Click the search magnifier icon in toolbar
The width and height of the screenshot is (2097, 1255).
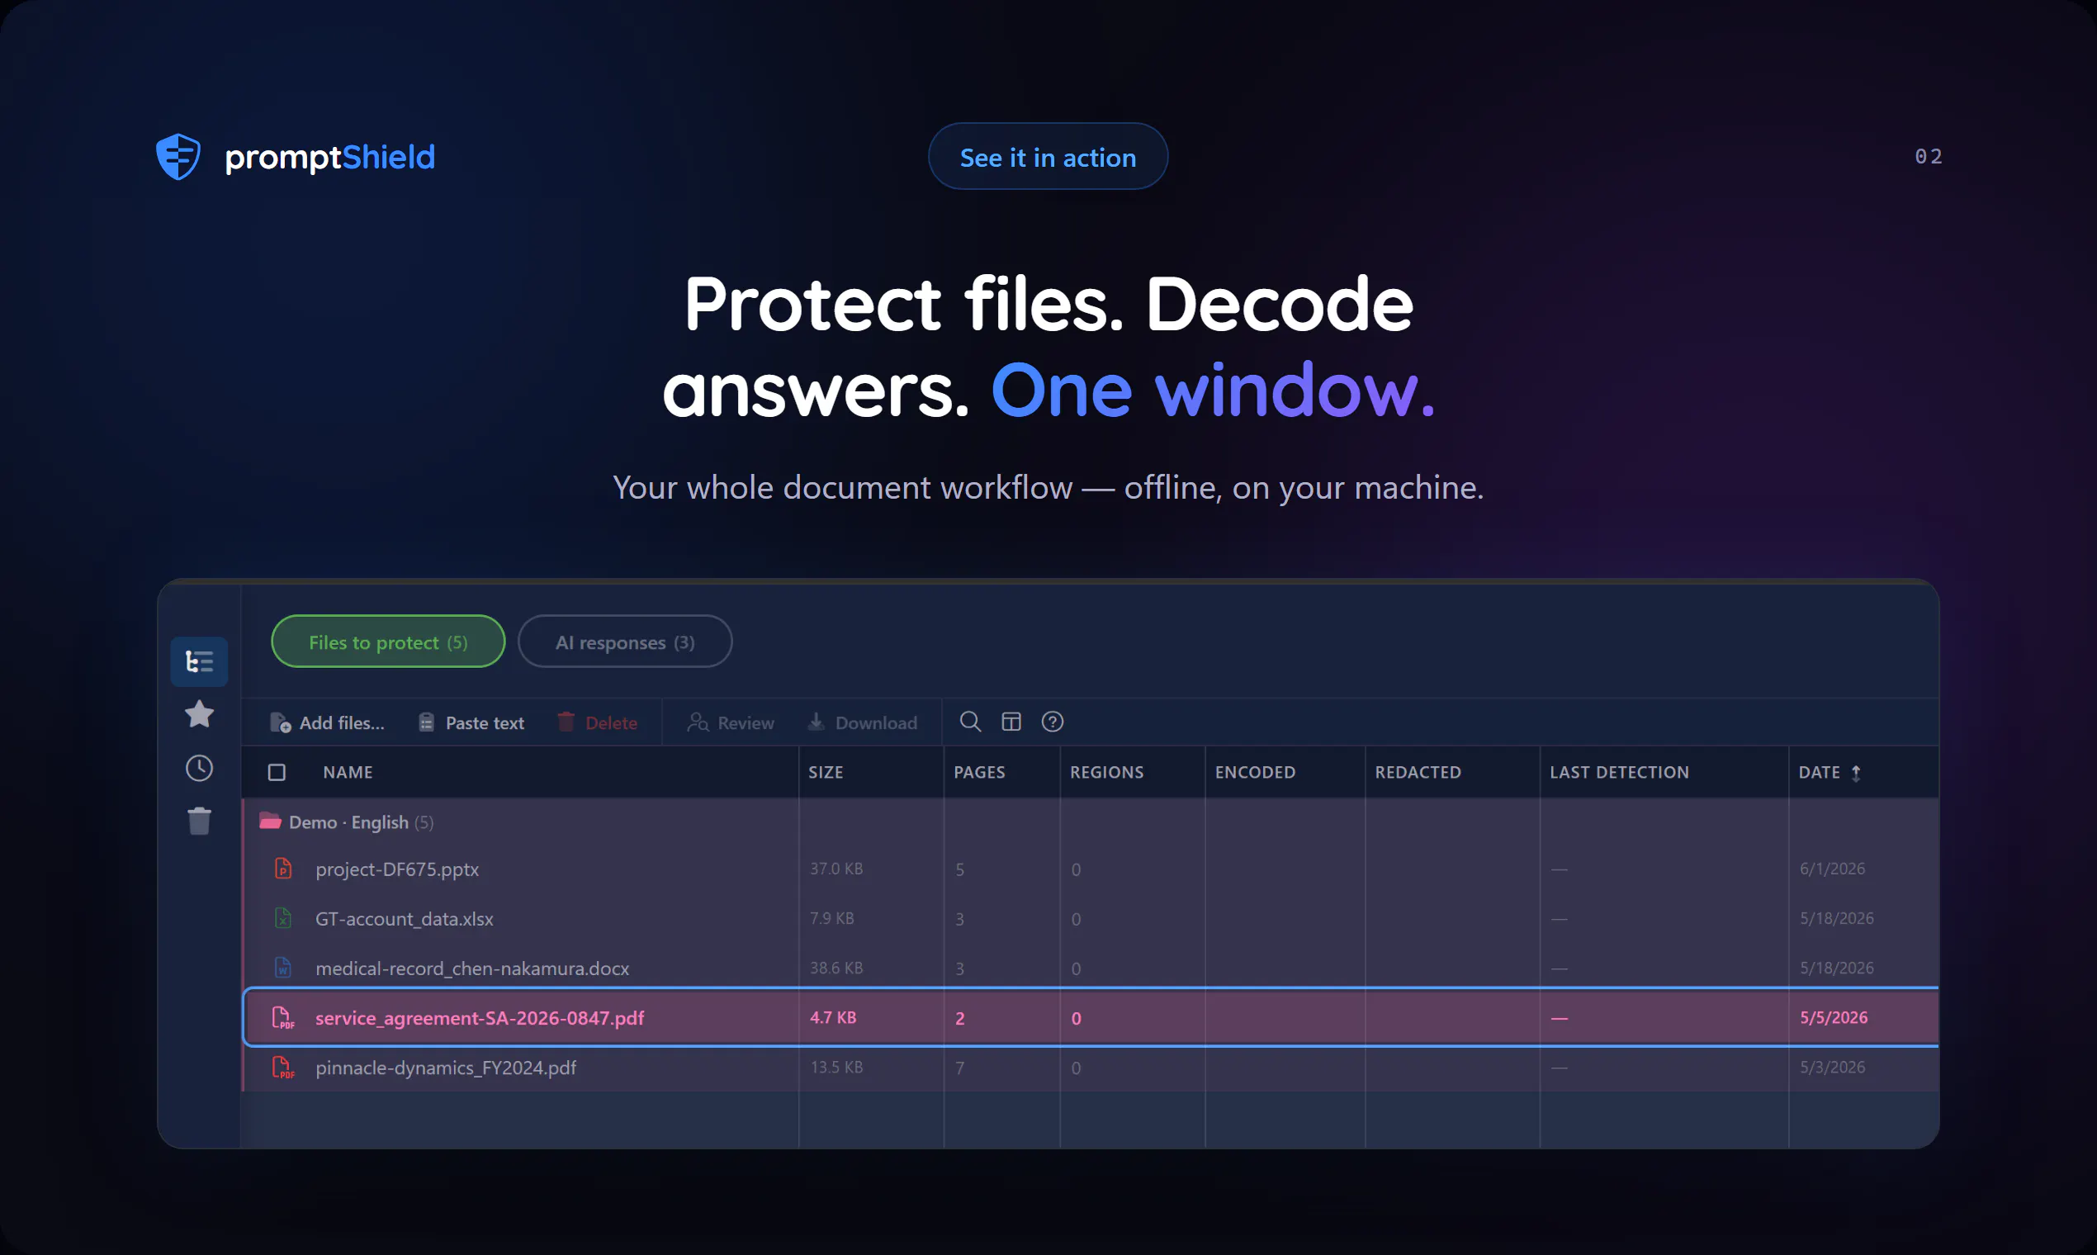point(970,722)
